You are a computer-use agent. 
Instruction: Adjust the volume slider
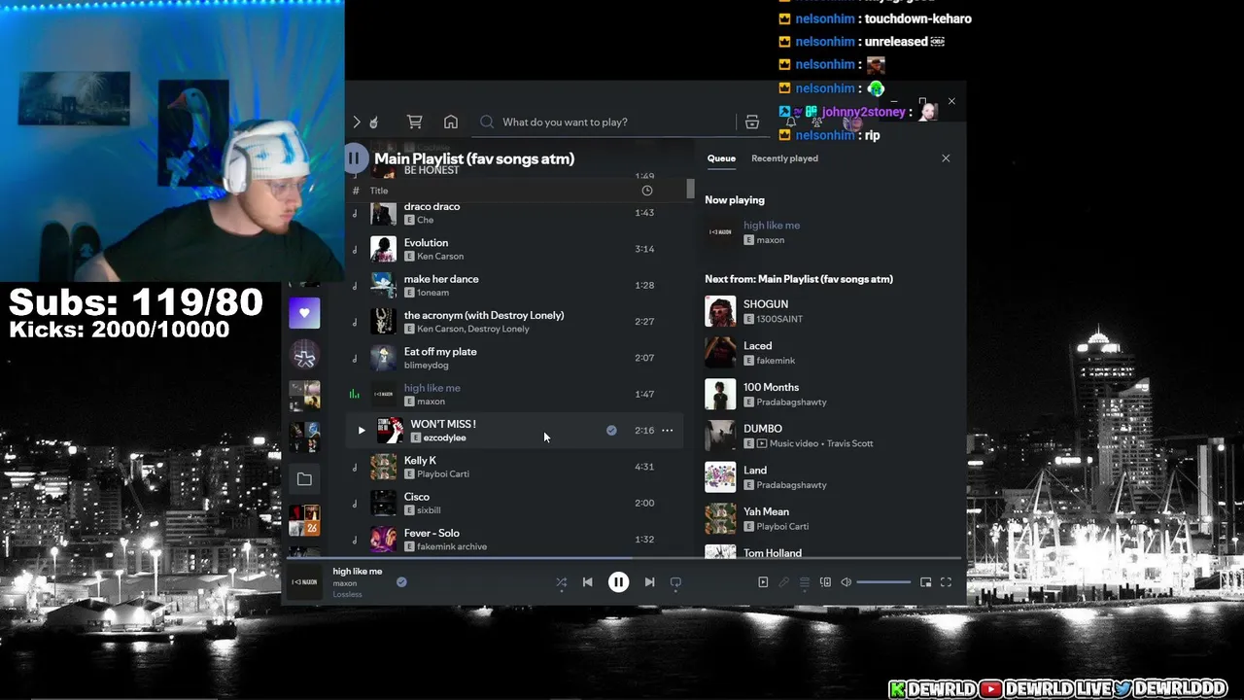point(883,582)
